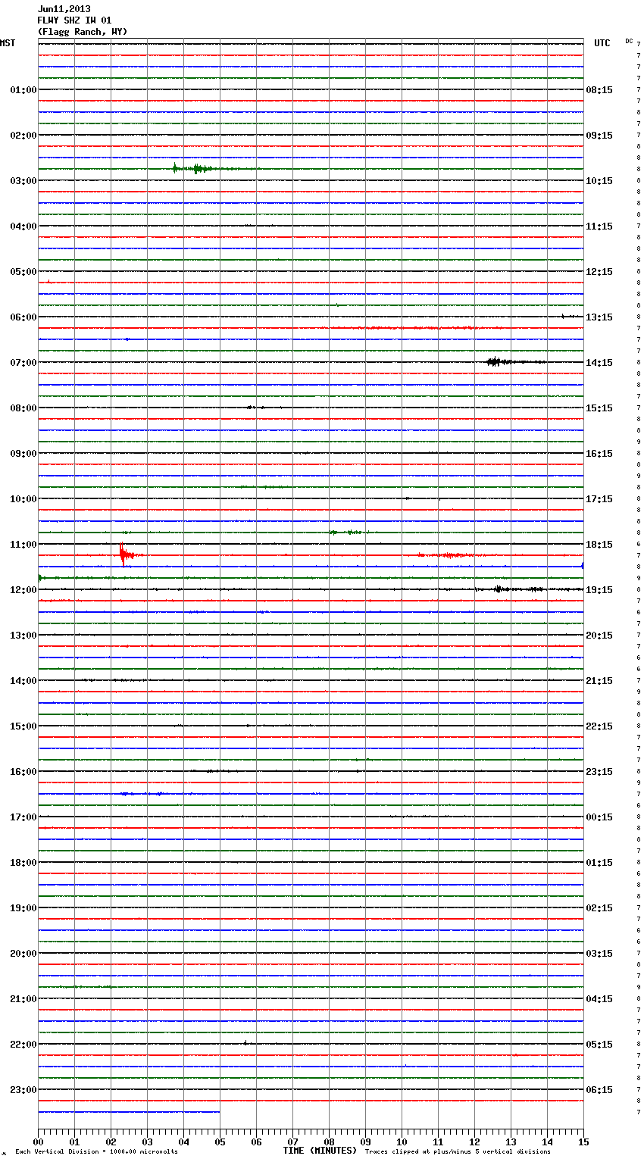Click minute "05" on the bottom axis
Image resolution: width=644 pixels, height=1162 pixels.
pyautogui.click(x=220, y=1142)
